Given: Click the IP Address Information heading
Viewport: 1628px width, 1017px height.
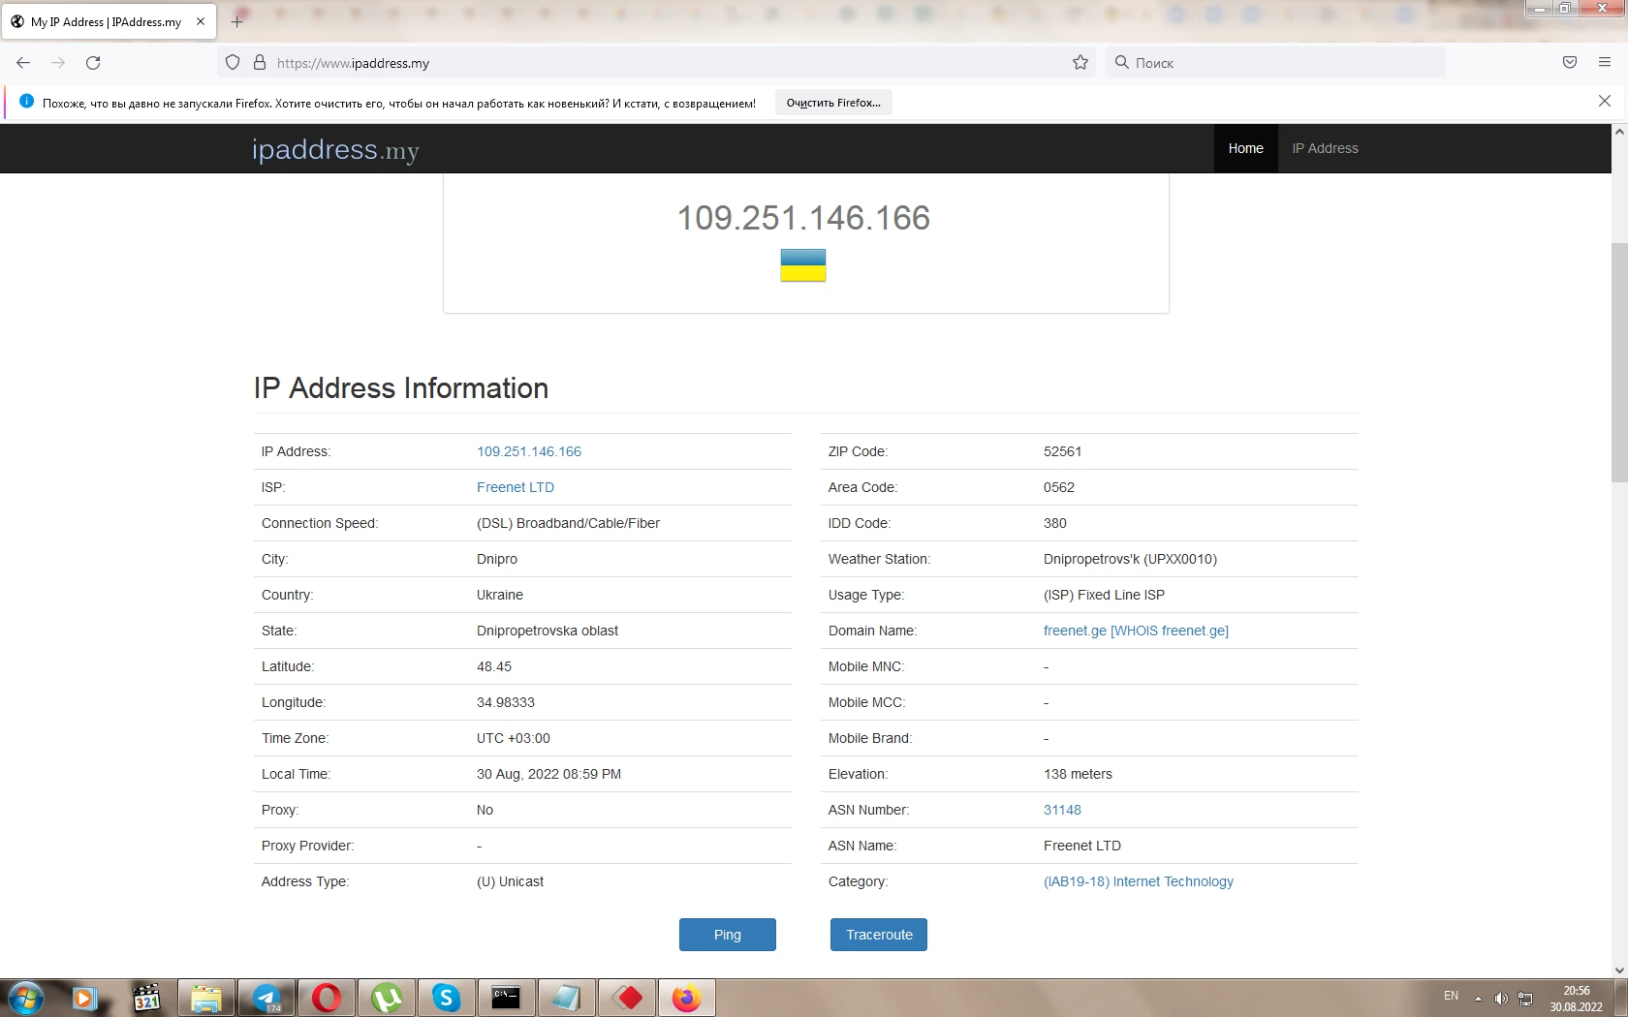Looking at the screenshot, I should point(401,388).
